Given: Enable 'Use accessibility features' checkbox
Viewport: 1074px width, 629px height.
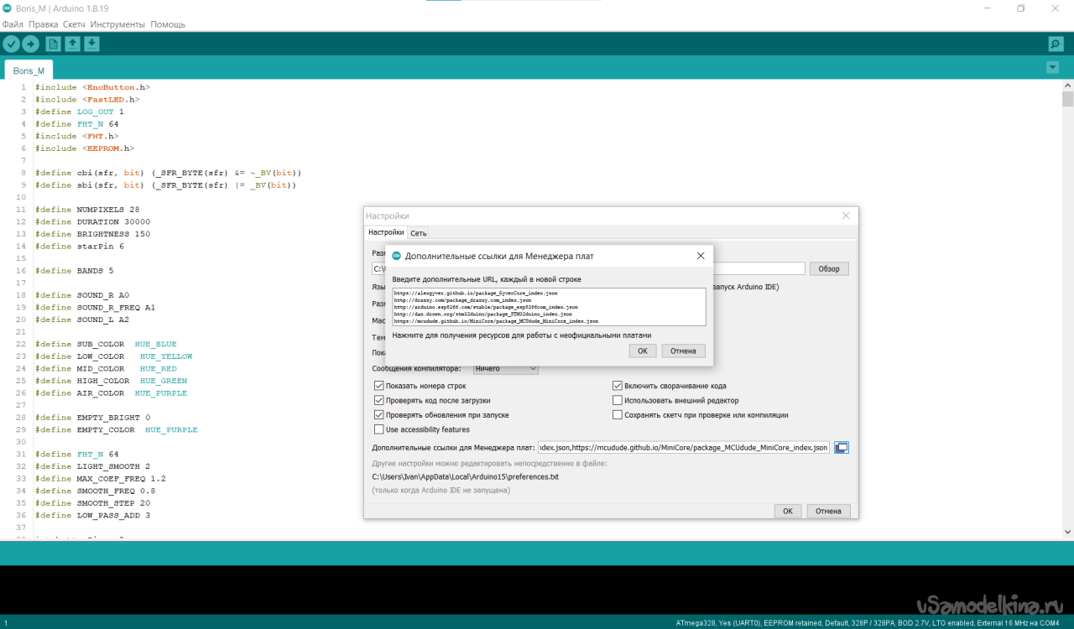Looking at the screenshot, I should point(379,429).
